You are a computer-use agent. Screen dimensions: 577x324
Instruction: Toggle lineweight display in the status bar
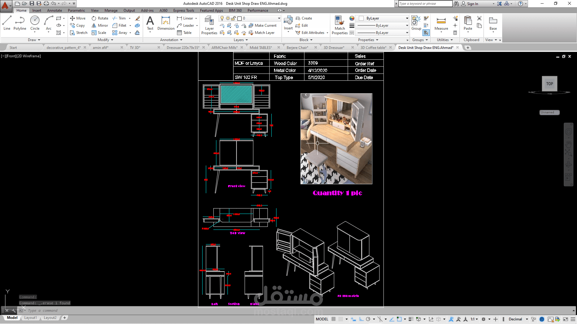point(411,319)
